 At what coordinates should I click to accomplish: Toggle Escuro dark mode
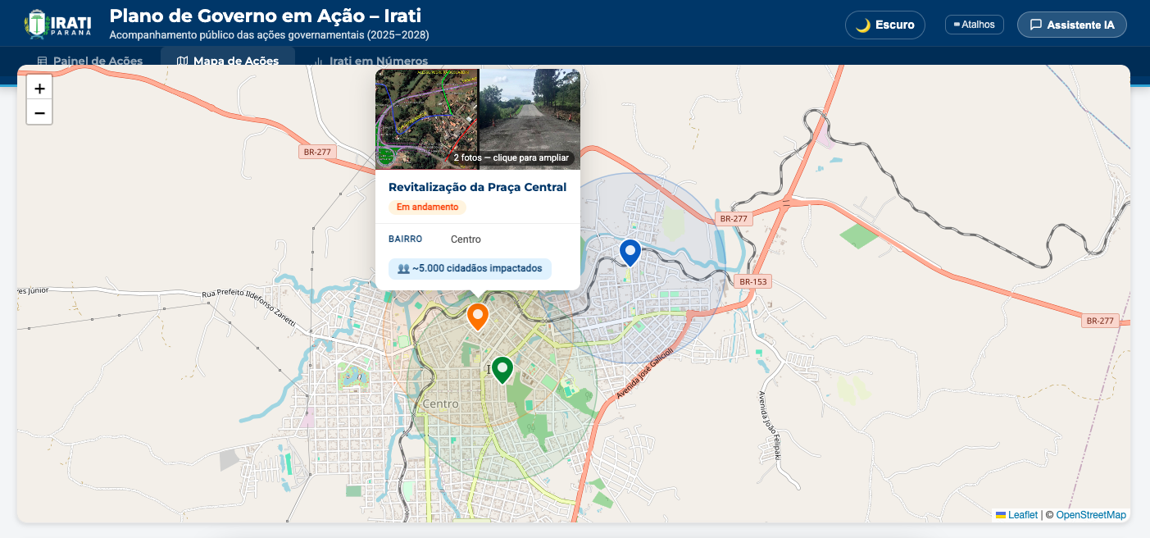pos(884,25)
